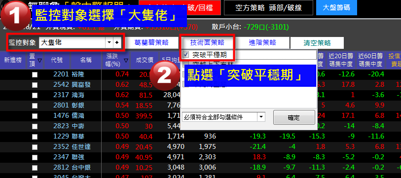
Task: Open the 大盤籌碼 tab
Action: tap(336, 7)
